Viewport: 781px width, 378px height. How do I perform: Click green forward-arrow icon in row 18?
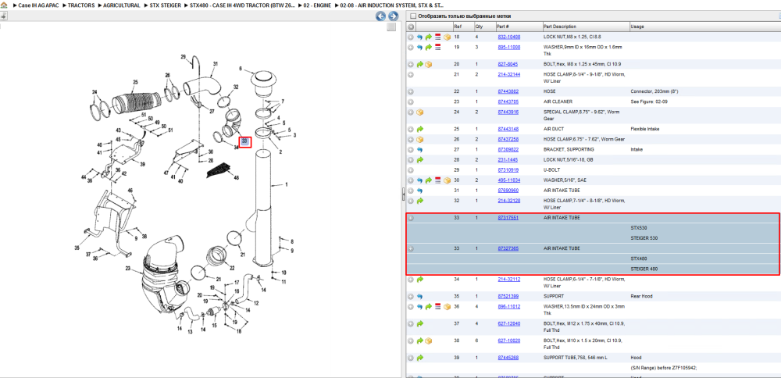point(428,37)
